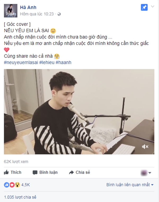Click the blue like reaction icon
The height and width of the screenshot is (202, 159).
(x=7, y=185)
